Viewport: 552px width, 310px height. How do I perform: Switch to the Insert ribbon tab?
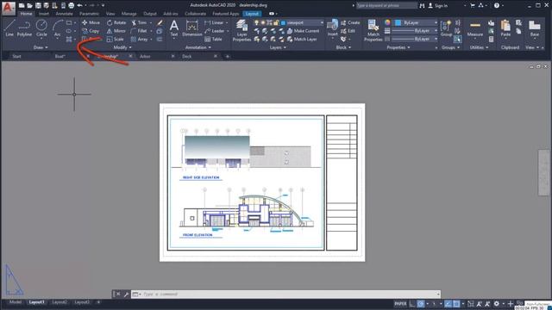click(x=44, y=14)
